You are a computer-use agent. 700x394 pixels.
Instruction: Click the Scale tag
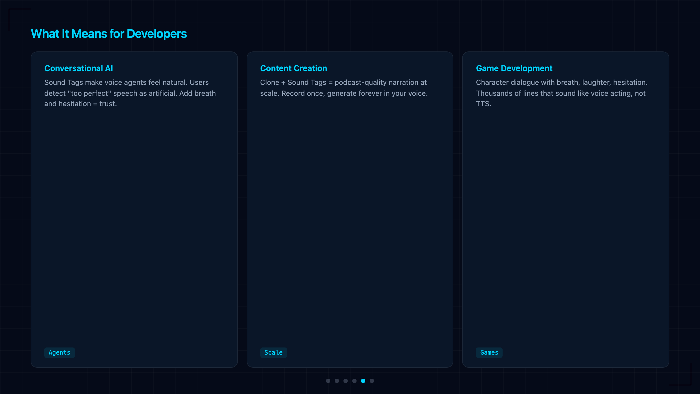pyautogui.click(x=273, y=352)
